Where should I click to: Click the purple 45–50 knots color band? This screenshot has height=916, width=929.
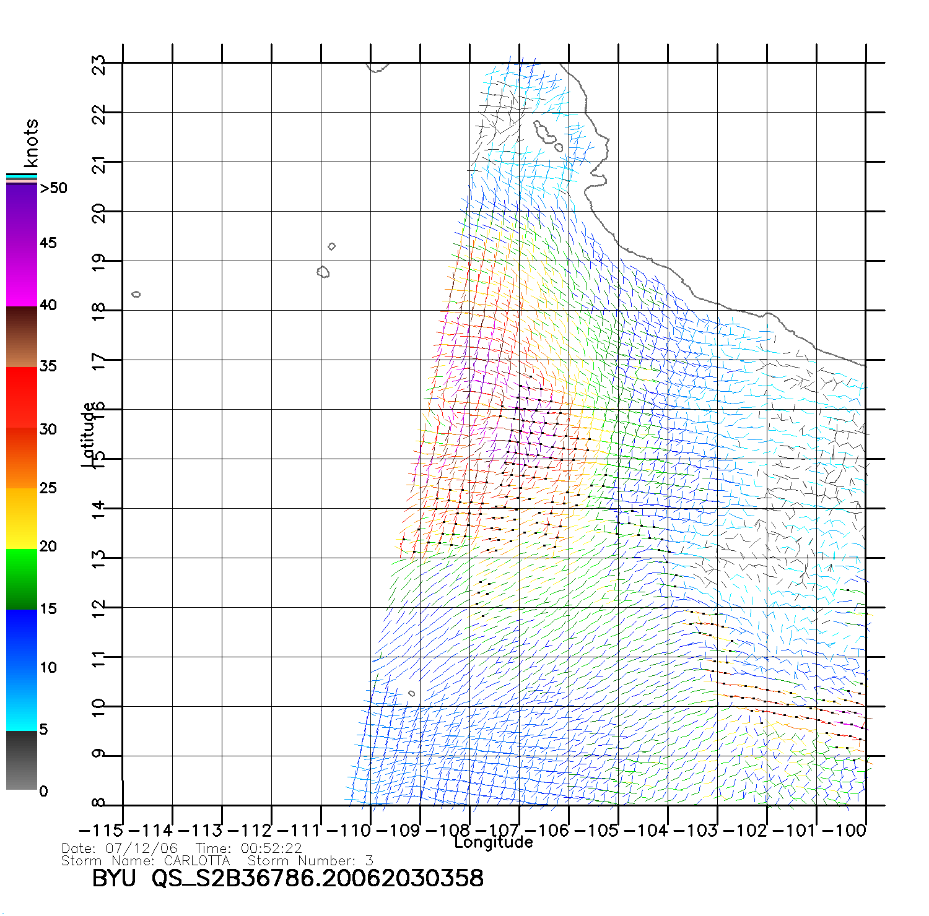click(22, 214)
